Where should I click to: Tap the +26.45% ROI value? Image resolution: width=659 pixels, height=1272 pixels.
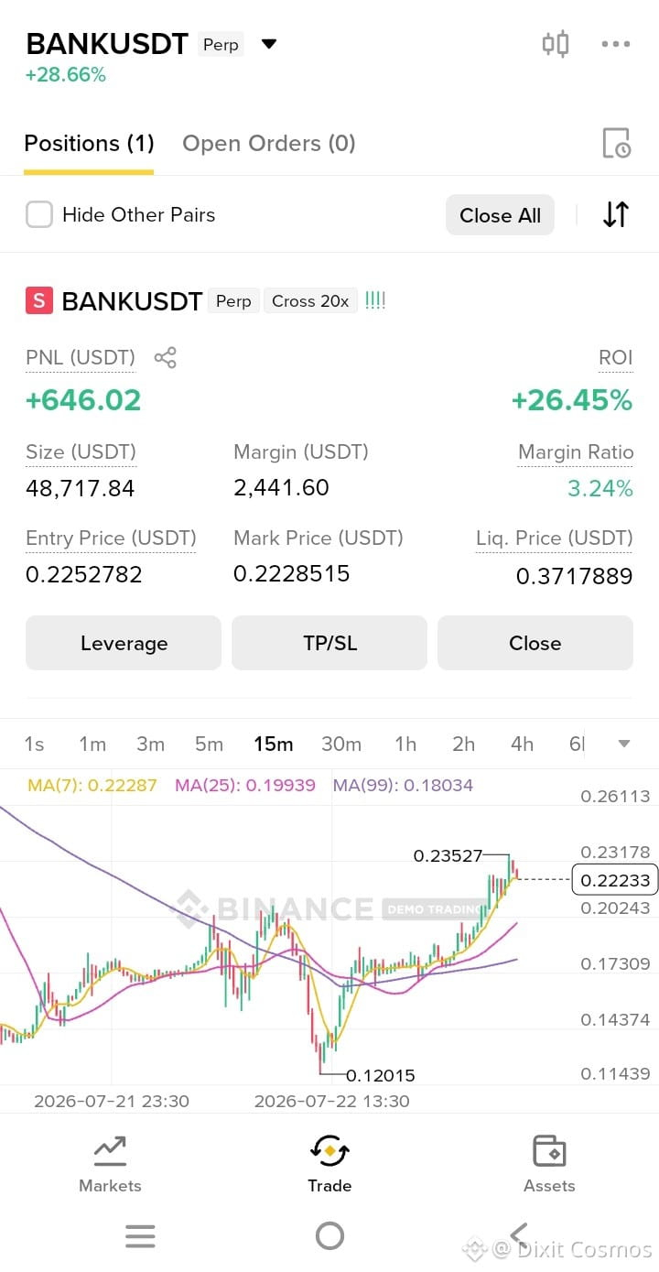click(572, 400)
